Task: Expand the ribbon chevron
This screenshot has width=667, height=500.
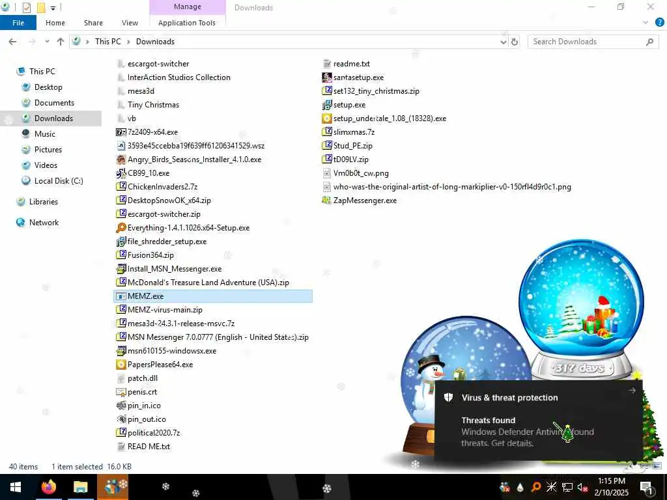Action: pyautogui.click(x=646, y=22)
